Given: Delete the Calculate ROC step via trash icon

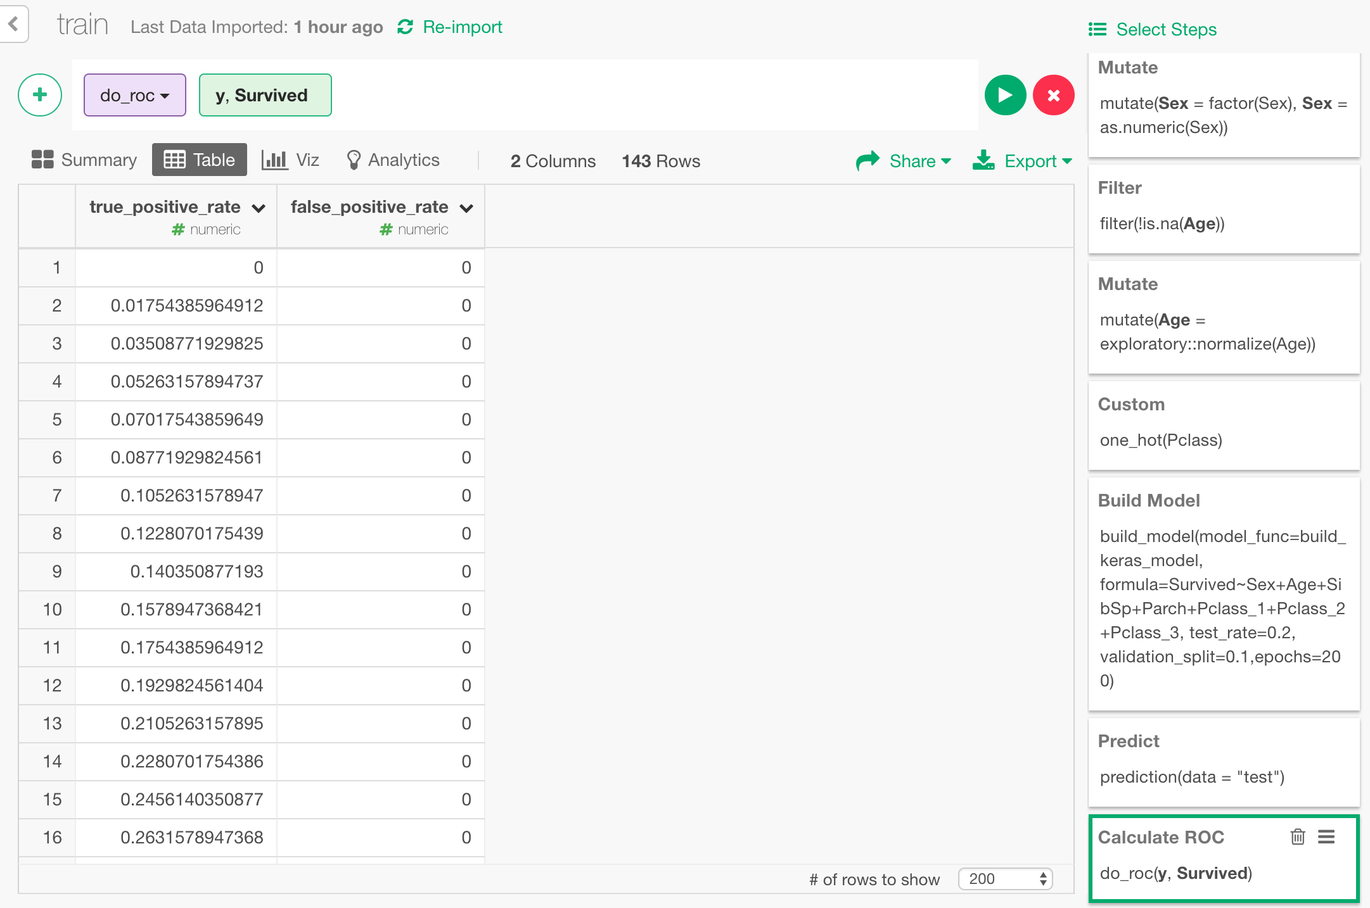Looking at the screenshot, I should pyautogui.click(x=1297, y=836).
